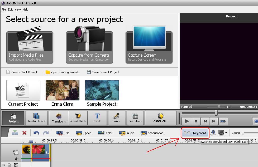Switch to the Projects tab
The image size is (258, 167).
point(13,118)
